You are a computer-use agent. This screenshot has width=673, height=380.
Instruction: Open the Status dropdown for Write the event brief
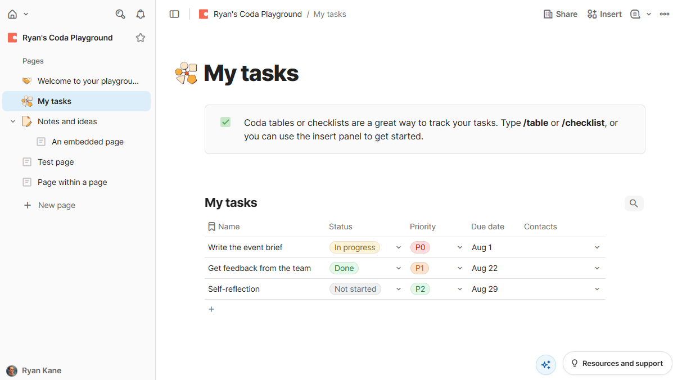click(398, 247)
